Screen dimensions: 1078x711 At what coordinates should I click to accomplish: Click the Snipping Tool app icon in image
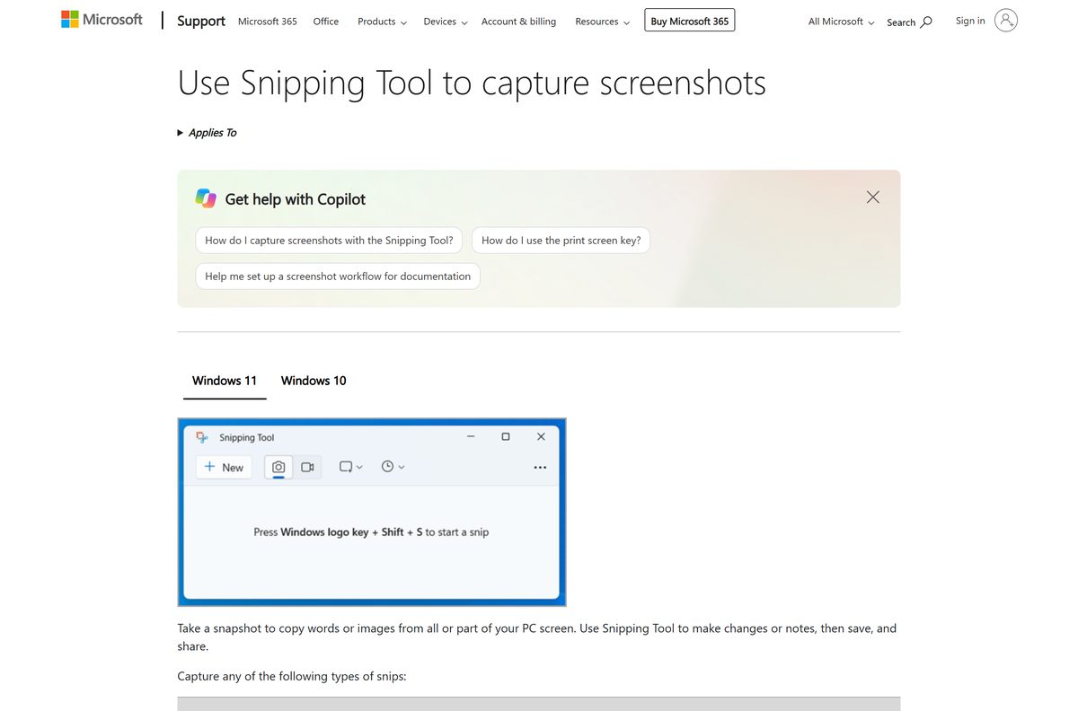203,437
